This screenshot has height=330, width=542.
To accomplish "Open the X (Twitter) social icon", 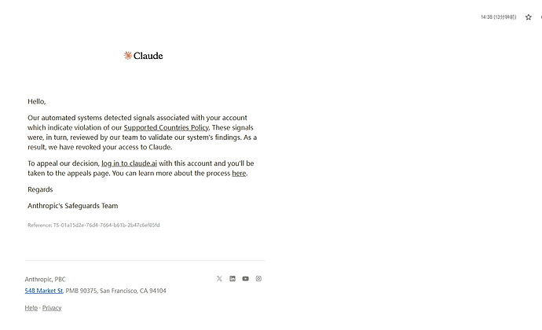I will pyautogui.click(x=219, y=278).
